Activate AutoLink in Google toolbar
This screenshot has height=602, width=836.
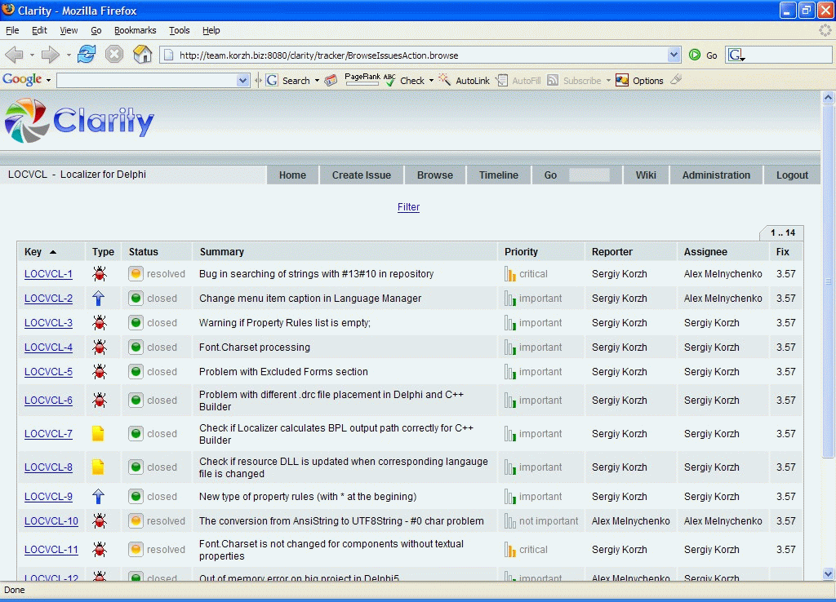tap(464, 81)
